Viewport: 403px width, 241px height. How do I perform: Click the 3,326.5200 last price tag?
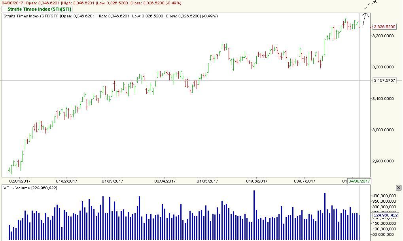click(x=384, y=27)
